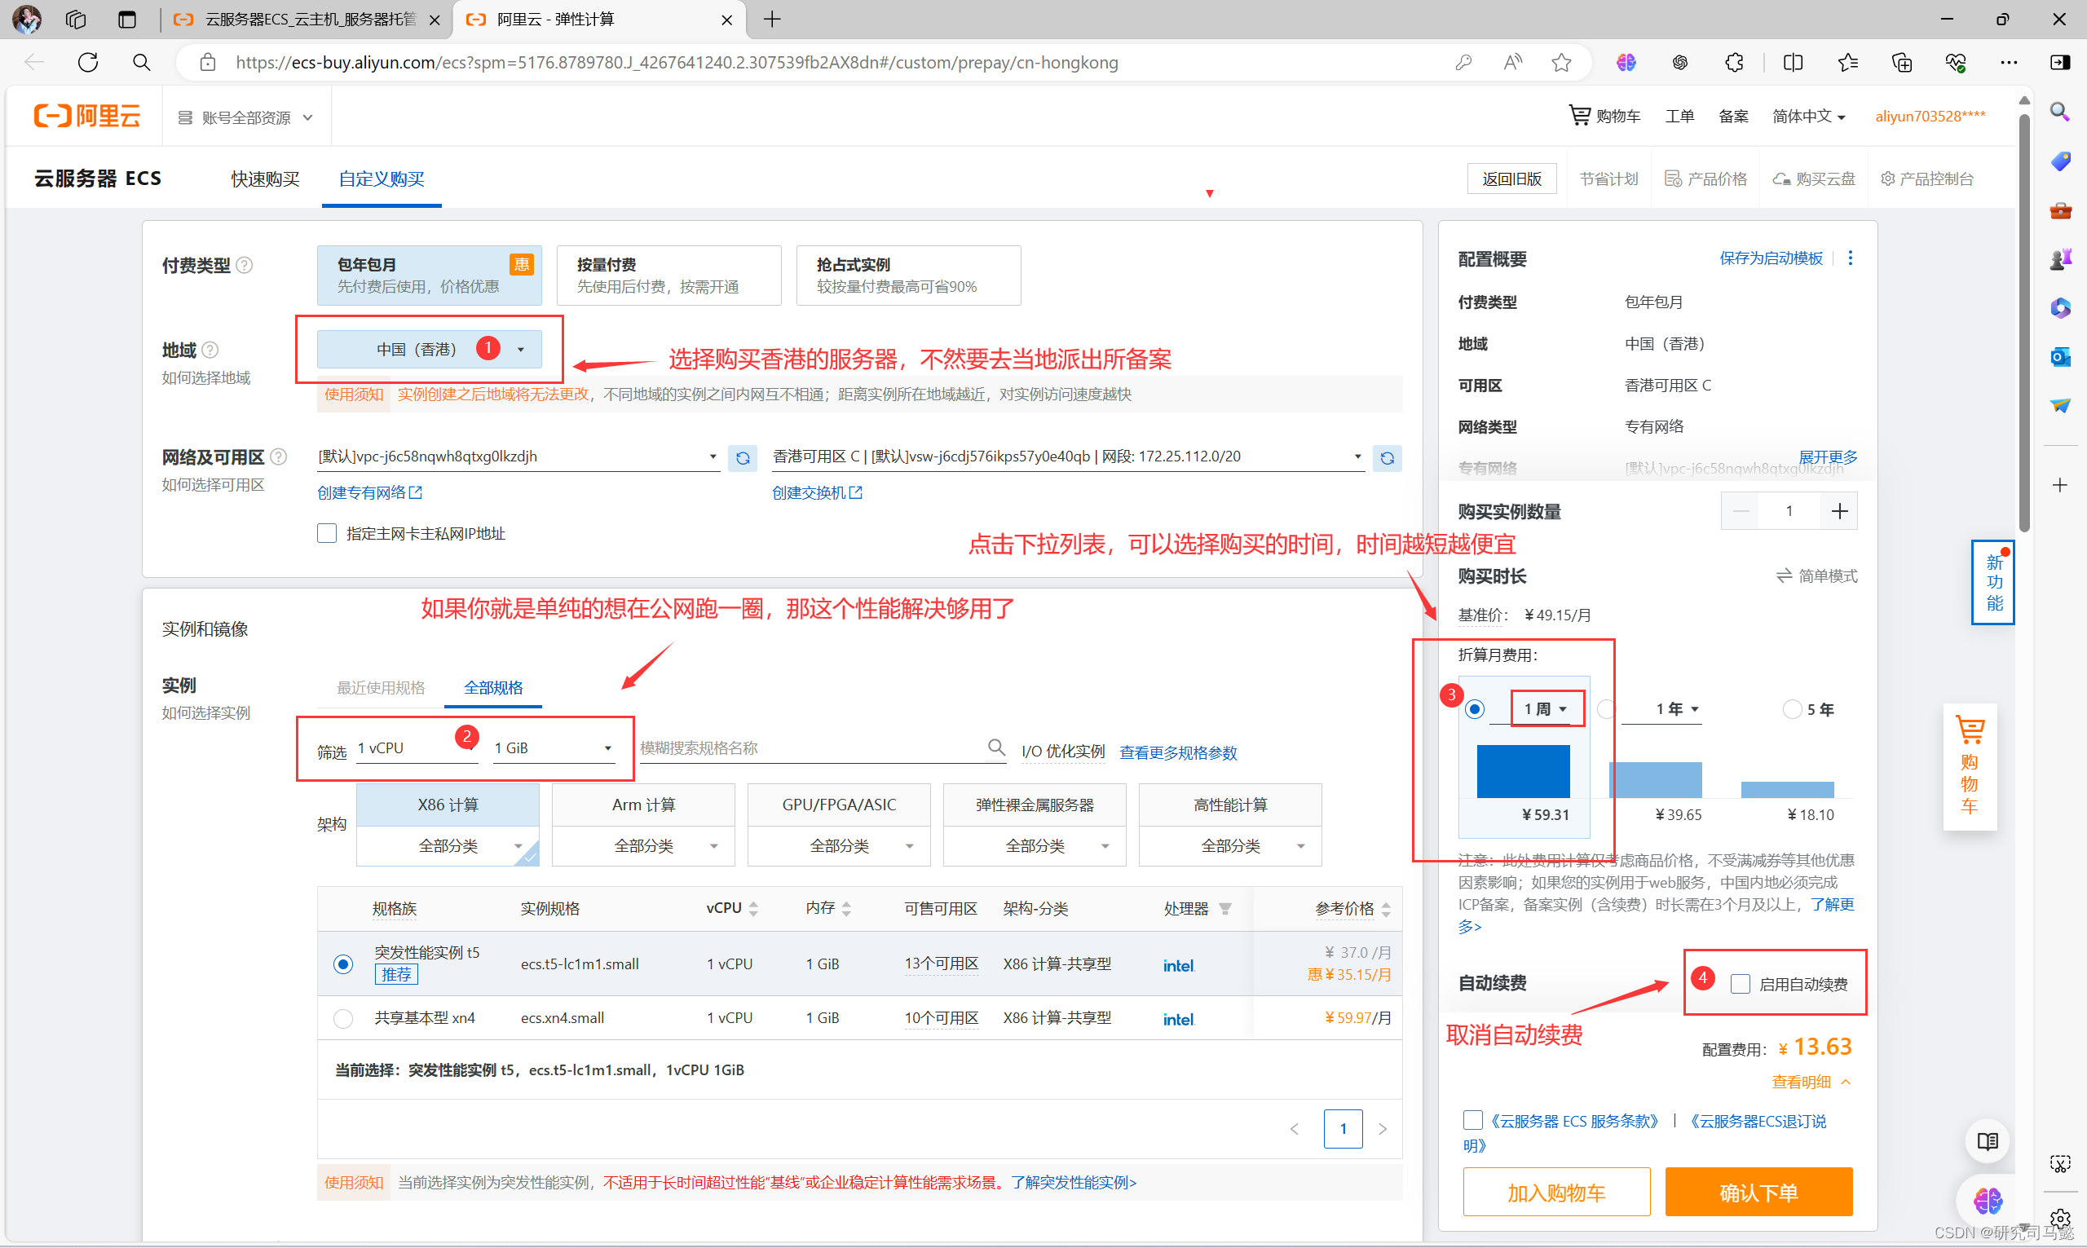The width and height of the screenshot is (2087, 1248).
Task: Select 按量付费 billing type
Action: point(669,275)
